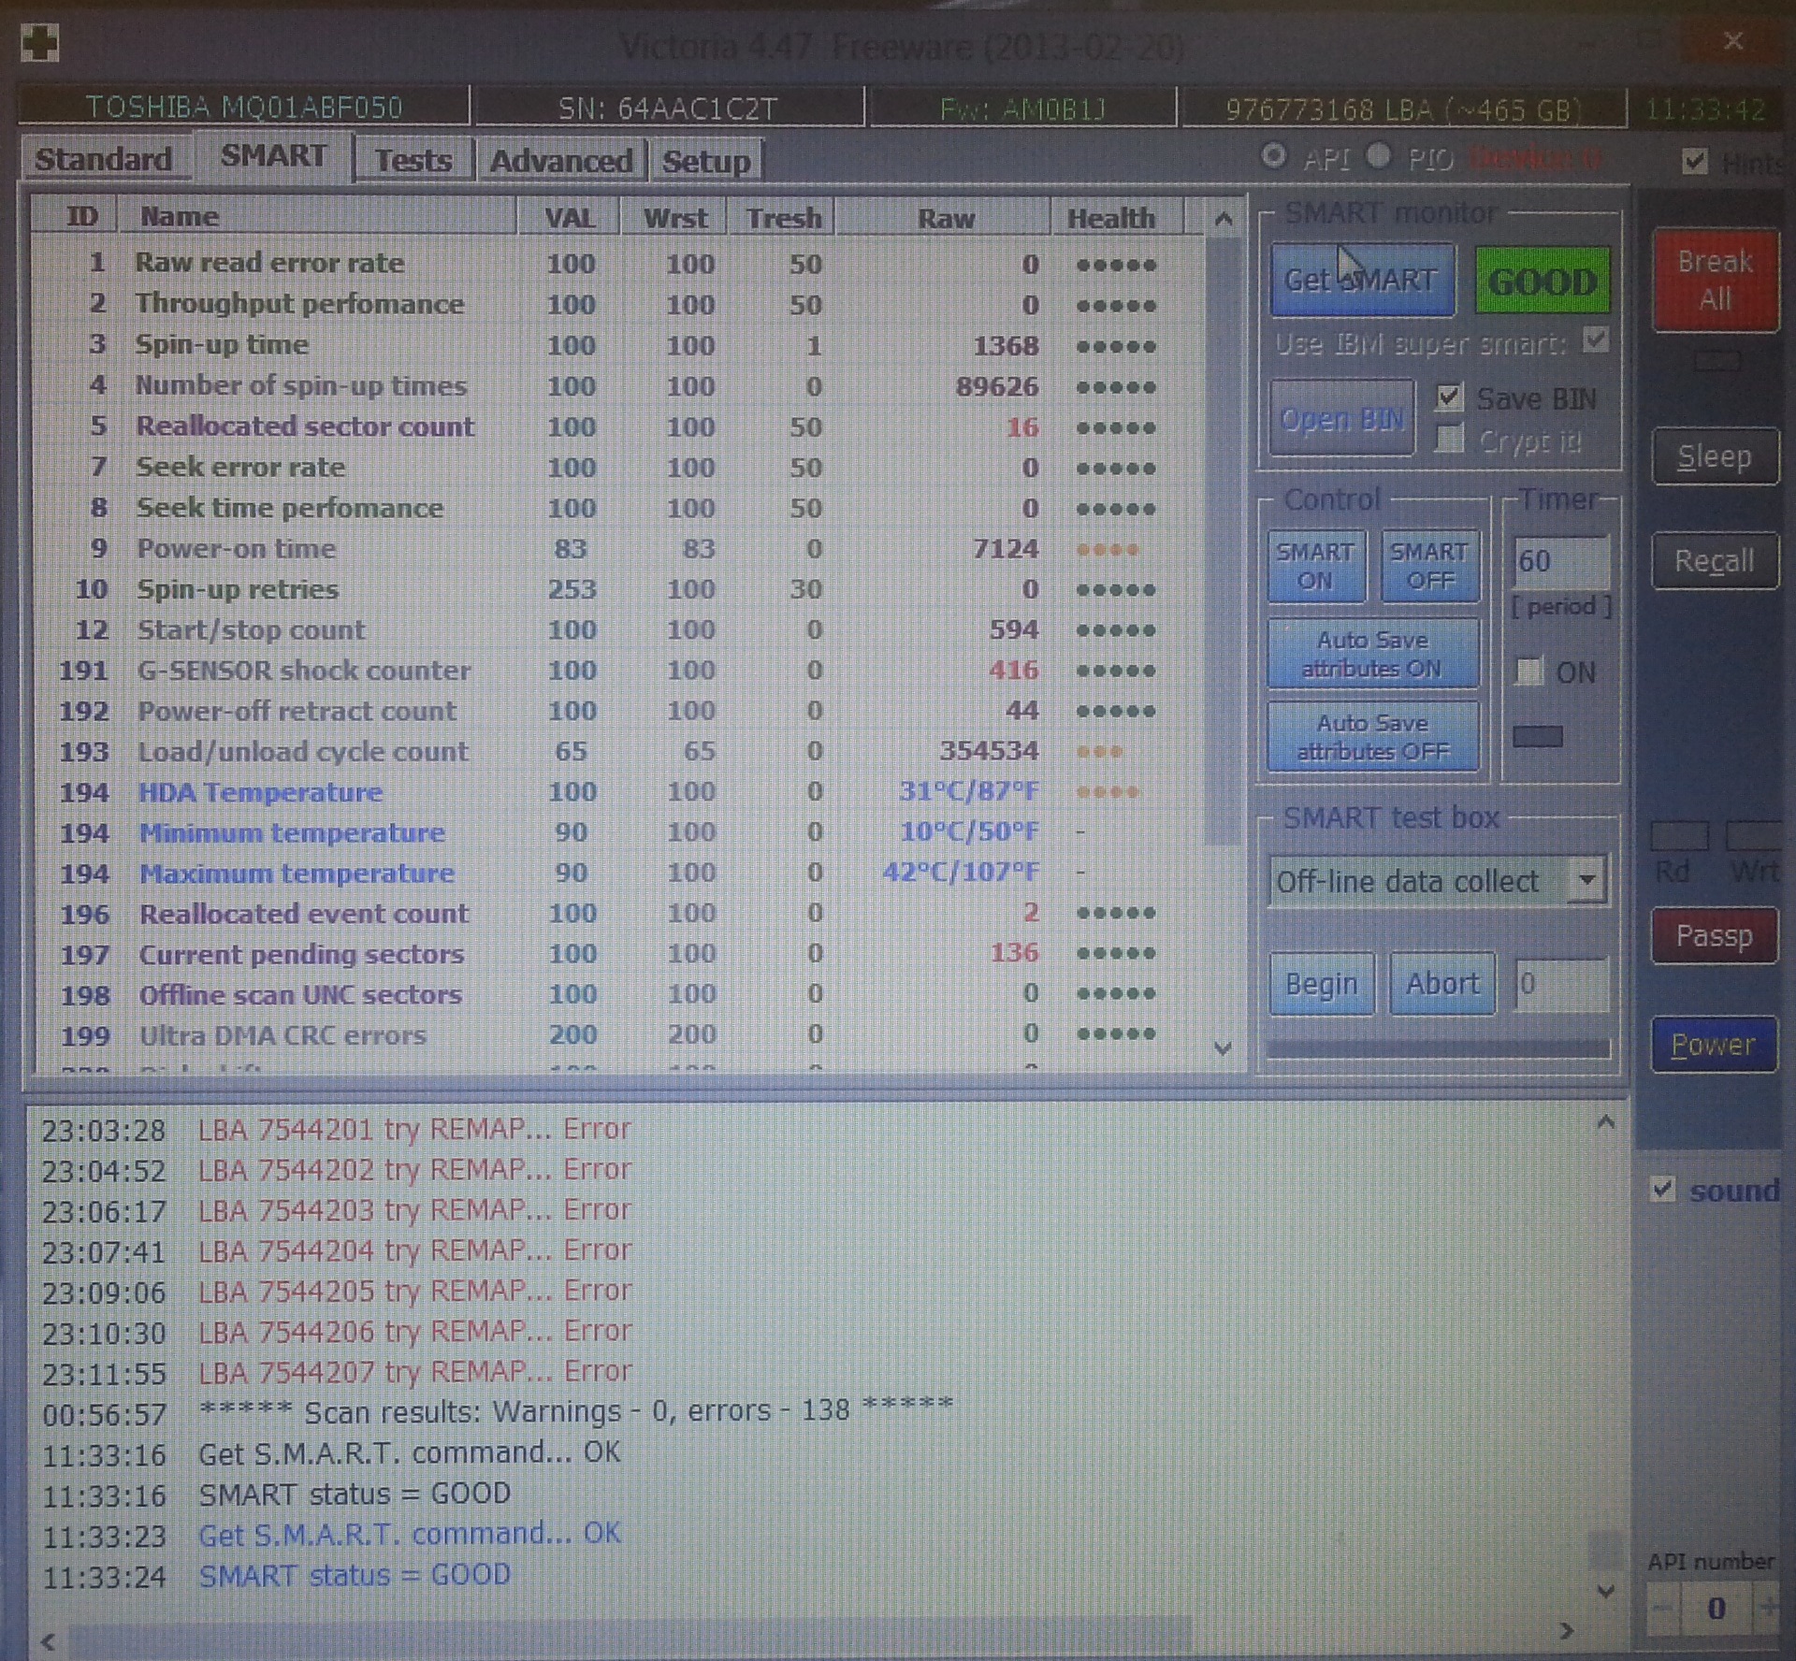This screenshot has width=1796, height=1661.
Task: Toggle the sound checkbox
Action: [1663, 1190]
